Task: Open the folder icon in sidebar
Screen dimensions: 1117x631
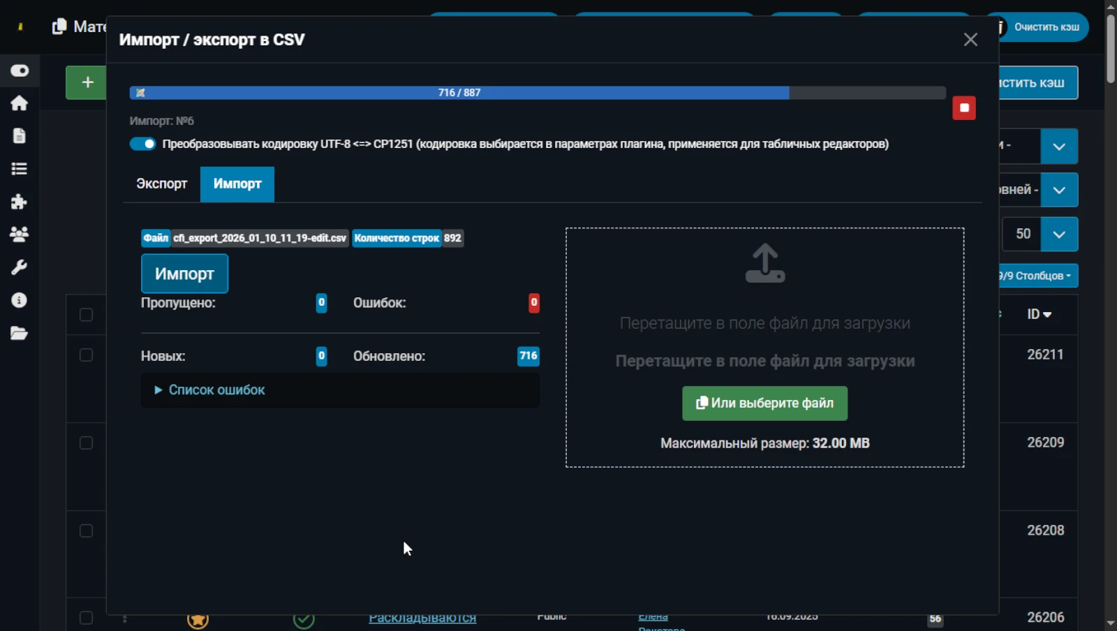Action: point(19,334)
